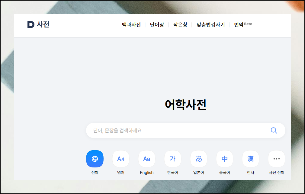Click the 한국어 label text
The image size is (305, 194).
point(173,173)
